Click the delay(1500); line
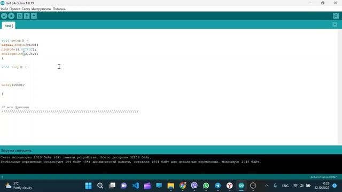The height and width of the screenshot is (192, 342). click(x=13, y=85)
